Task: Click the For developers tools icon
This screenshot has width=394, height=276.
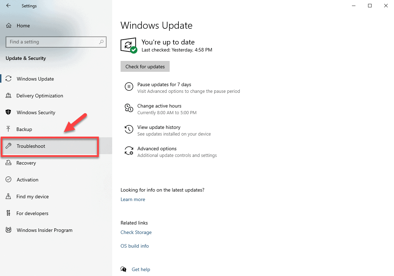Action: [x=8, y=213]
